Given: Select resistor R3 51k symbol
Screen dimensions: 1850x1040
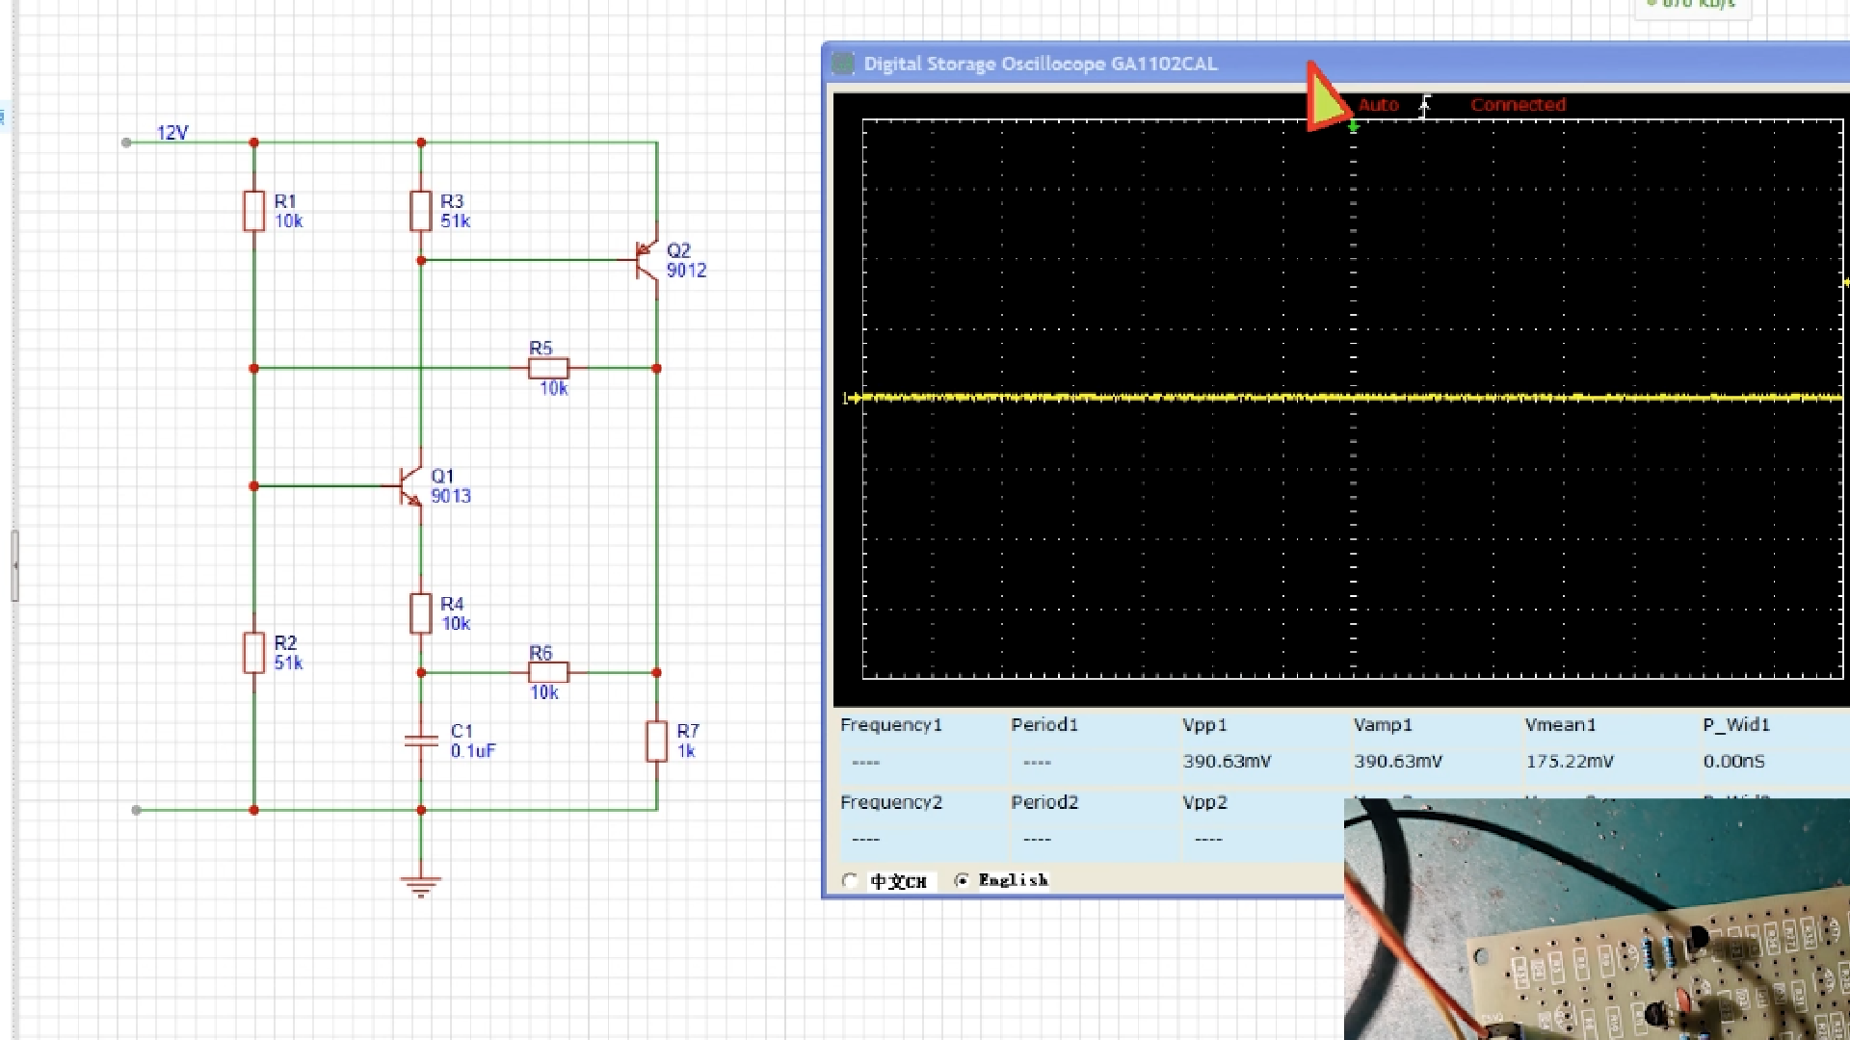Looking at the screenshot, I should pos(420,211).
